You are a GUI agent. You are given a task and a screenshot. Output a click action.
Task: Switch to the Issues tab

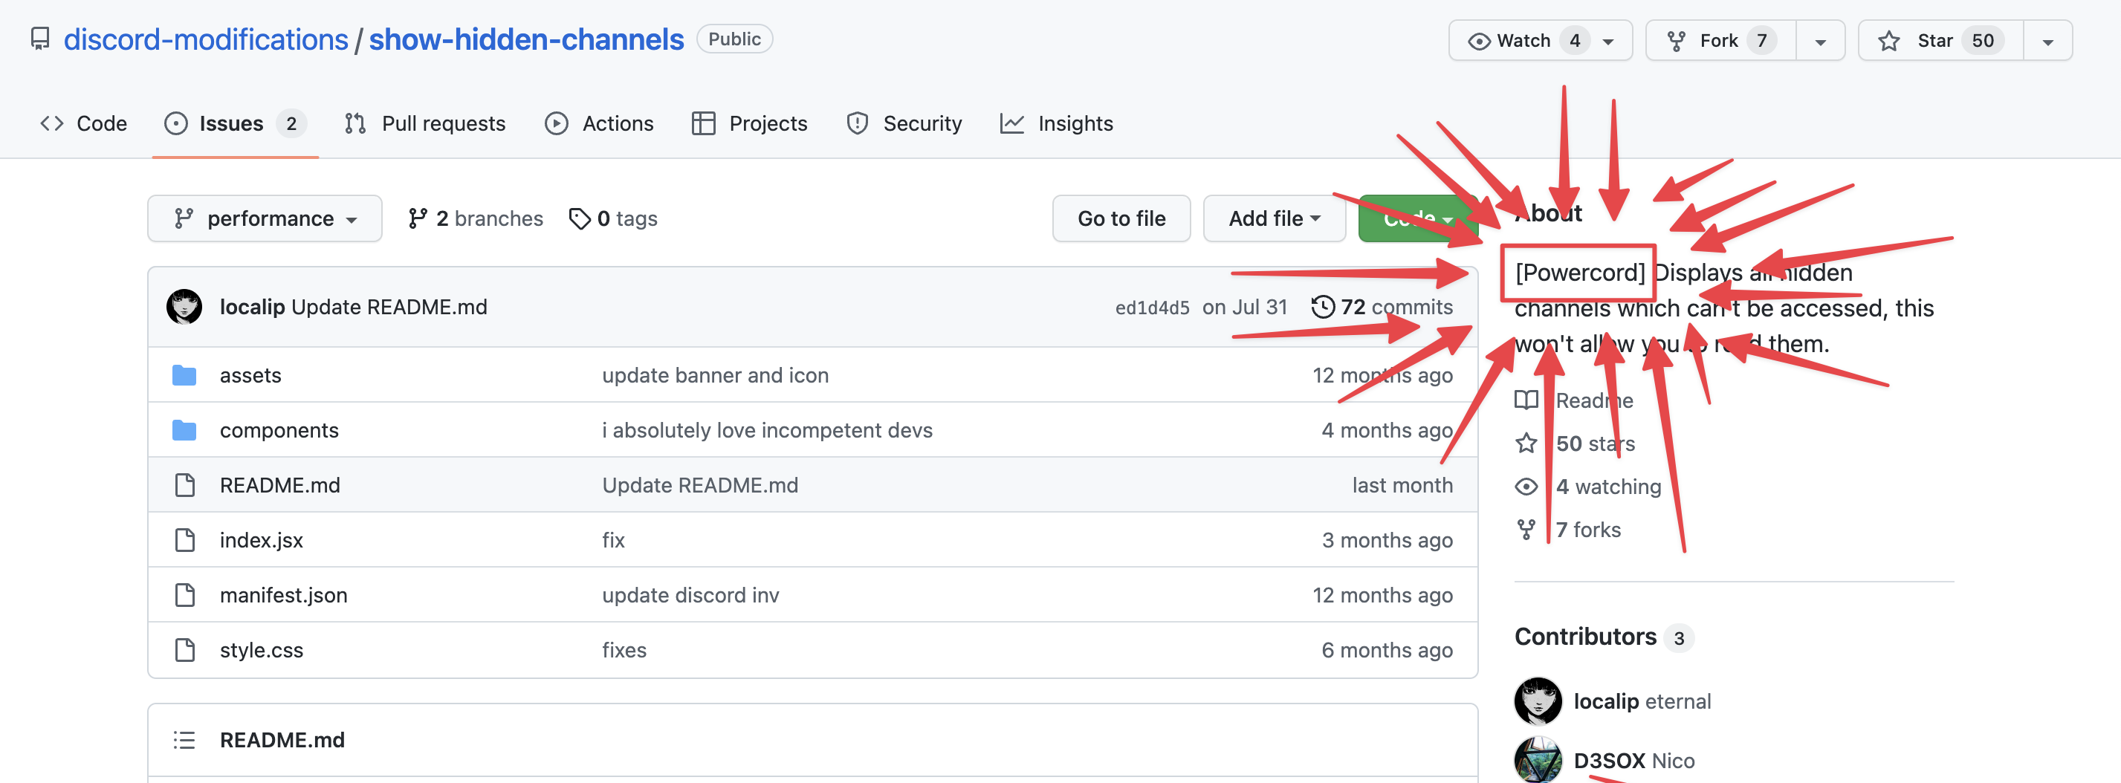[230, 123]
